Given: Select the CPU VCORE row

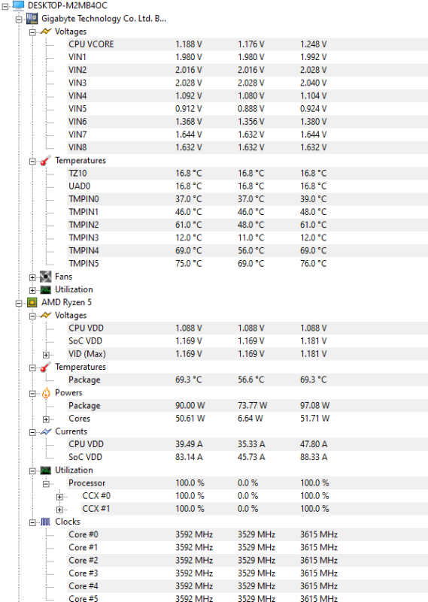Looking at the screenshot, I should pyautogui.click(x=247, y=44).
